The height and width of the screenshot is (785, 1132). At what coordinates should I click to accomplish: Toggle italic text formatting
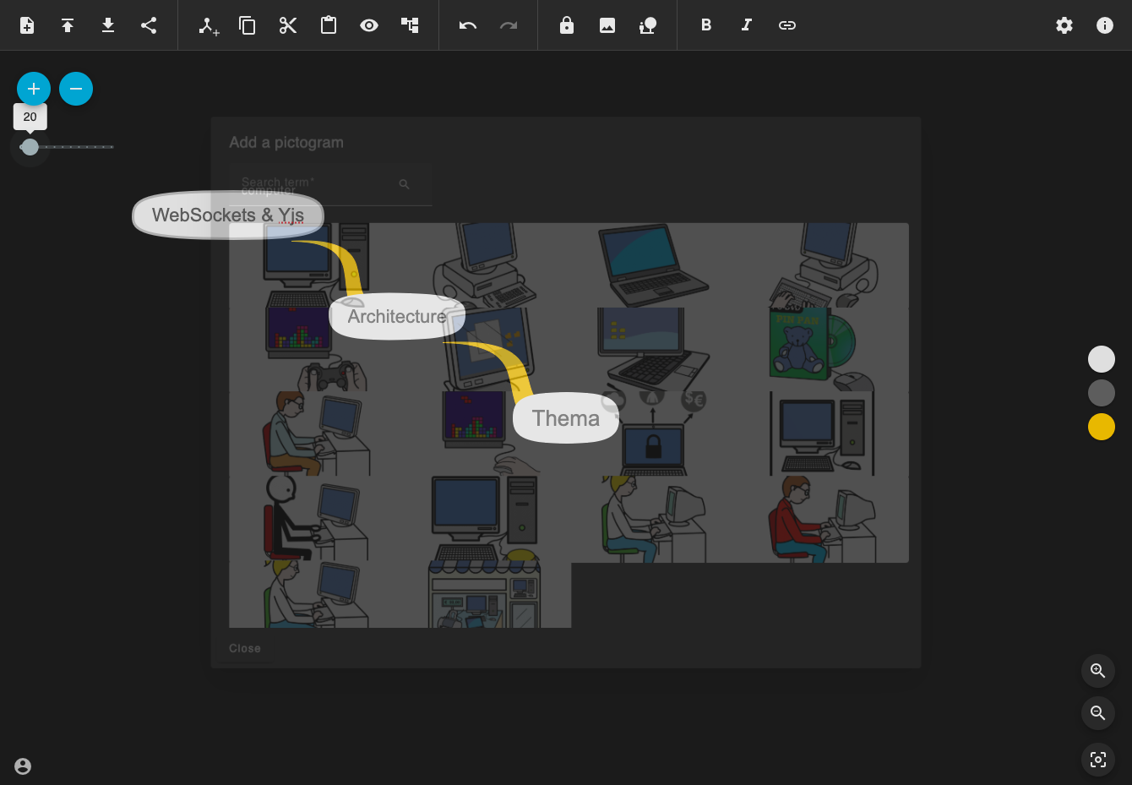[x=747, y=25]
